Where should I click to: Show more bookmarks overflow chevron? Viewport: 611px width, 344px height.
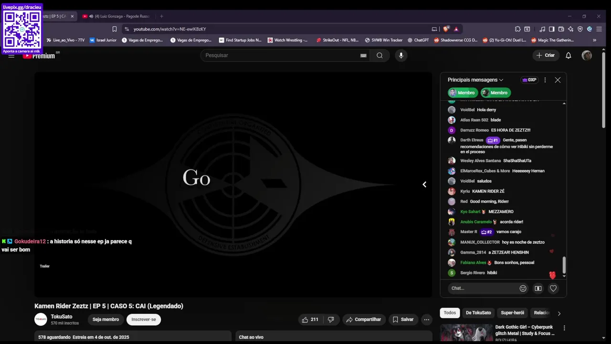tap(595, 40)
